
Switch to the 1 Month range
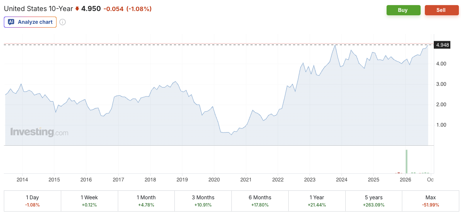(x=146, y=201)
